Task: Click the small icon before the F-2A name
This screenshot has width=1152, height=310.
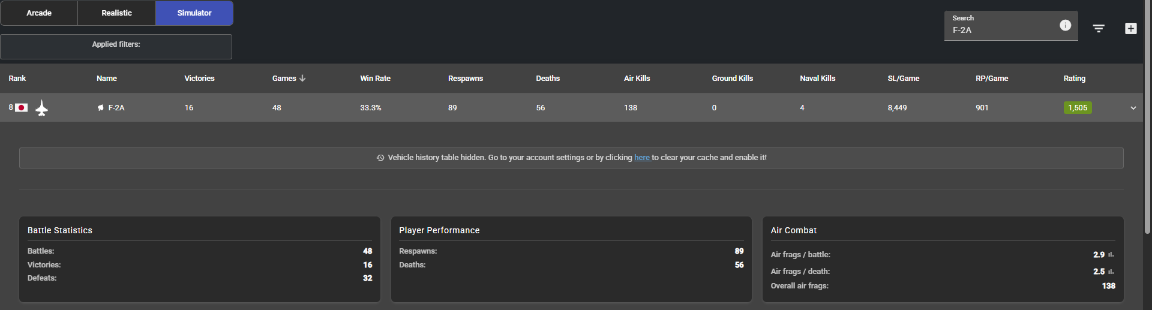Action: tap(100, 108)
